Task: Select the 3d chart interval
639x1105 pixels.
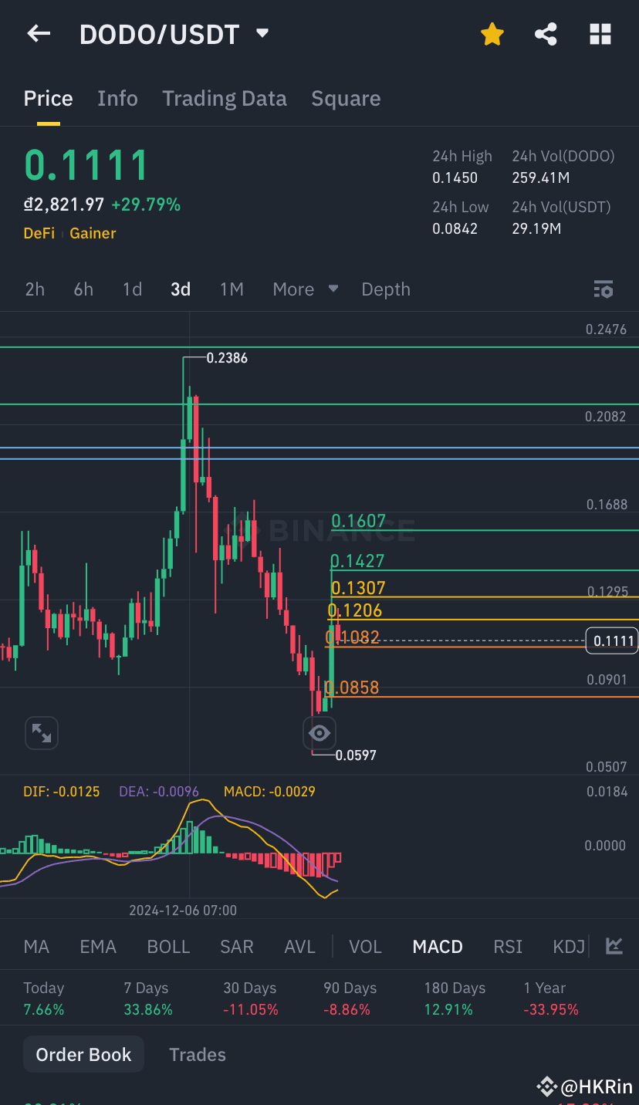Action: coord(181,289)
